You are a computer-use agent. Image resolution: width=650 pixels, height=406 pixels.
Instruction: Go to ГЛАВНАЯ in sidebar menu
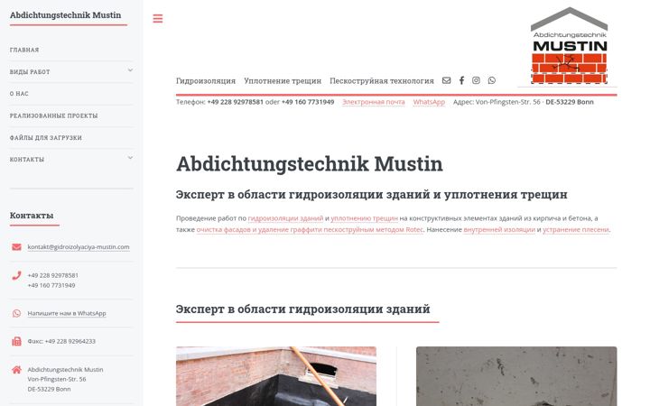(x=24, y=50)
